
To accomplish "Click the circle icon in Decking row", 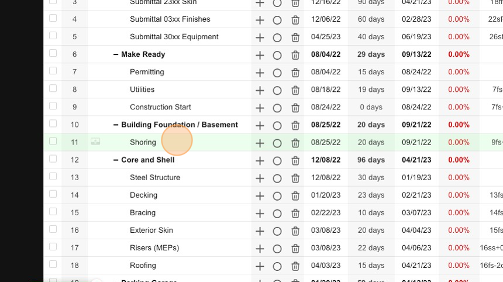I will [277, 196].
